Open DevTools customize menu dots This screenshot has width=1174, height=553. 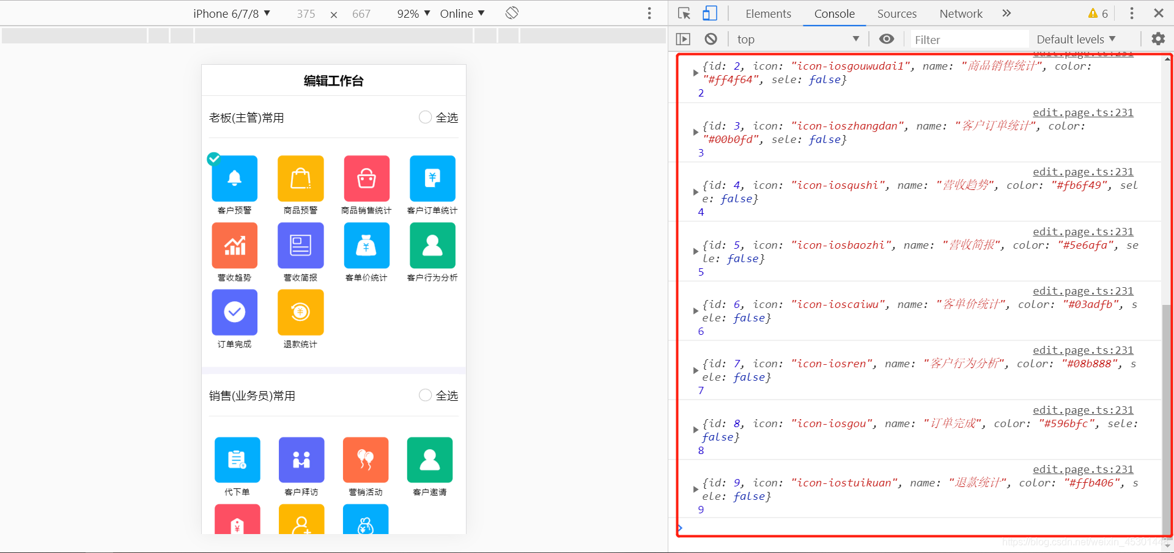point(1132,13)
